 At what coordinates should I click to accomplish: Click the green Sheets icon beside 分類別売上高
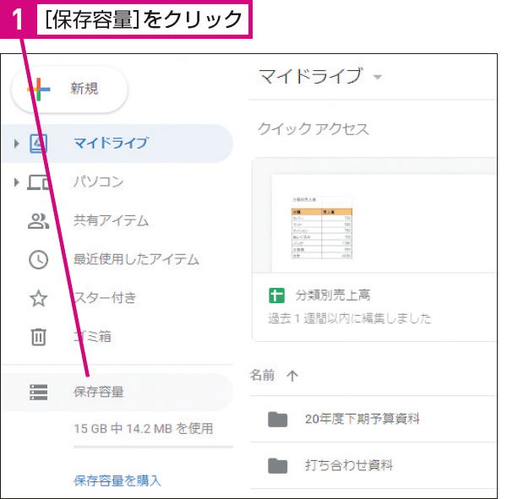[277, 296]
